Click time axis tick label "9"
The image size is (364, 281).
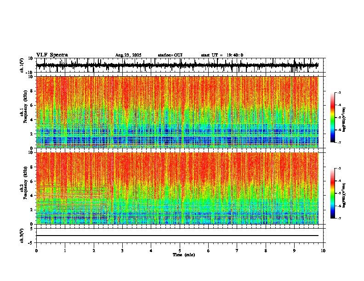[x=294, y=251]
